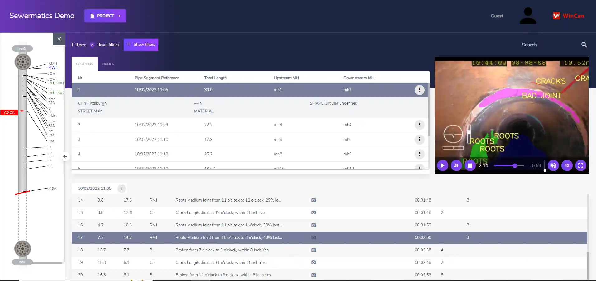Open options menu next to 10/02/2022 11:05 heading
The height and width of the screenshot is (281, 596).
click(122, 188)
